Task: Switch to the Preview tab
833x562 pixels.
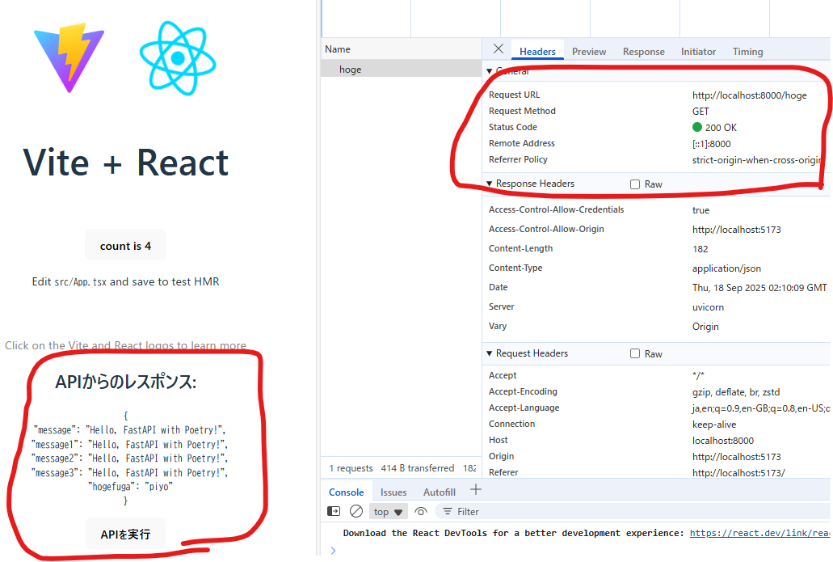Action: pos(589,52)
